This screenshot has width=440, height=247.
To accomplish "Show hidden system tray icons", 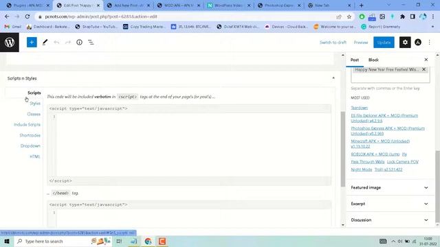I will (393, 241).
